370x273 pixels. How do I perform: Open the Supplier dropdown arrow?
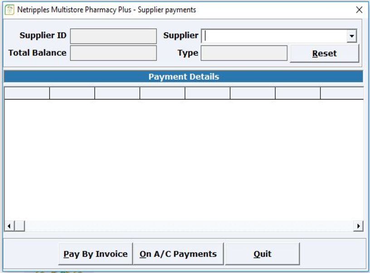pyautogui.click(x=351, y=36)
